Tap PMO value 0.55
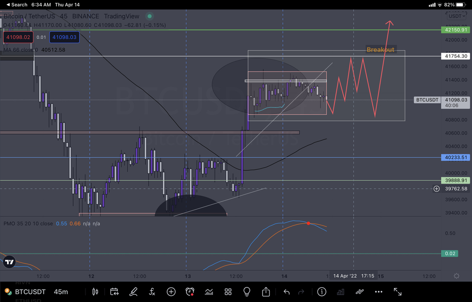 click(x=62, y=224)
